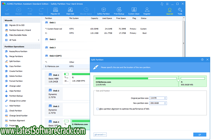Image resolution: width=211 pixels, height=140 pixels.
Task: Enable partition alignment for SSD checkbox
Action: tap(98, 109)
